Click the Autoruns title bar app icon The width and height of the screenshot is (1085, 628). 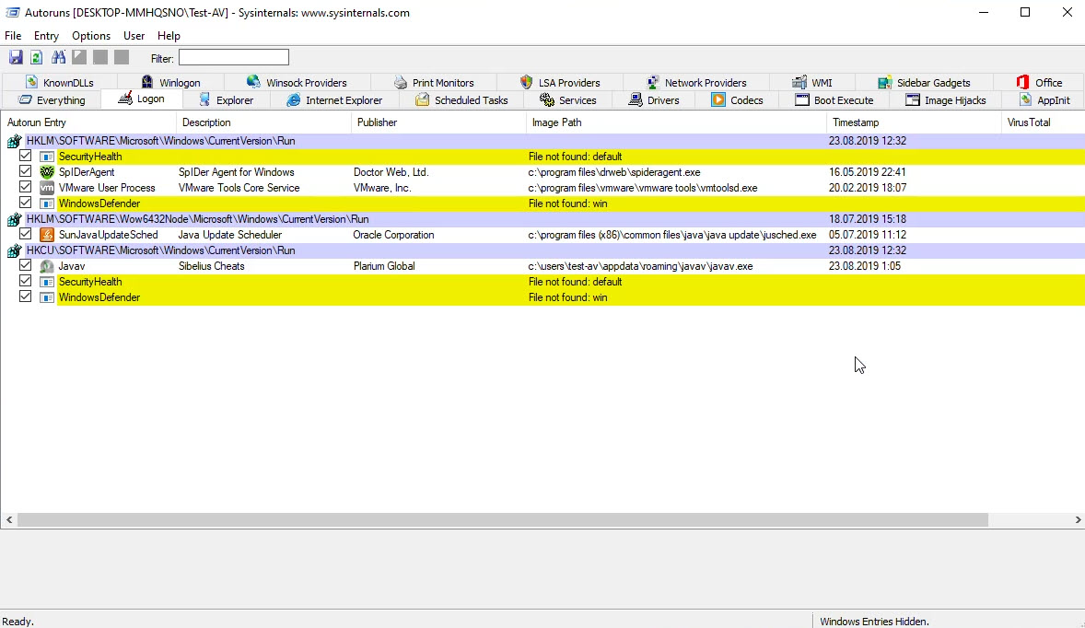click(x=13, y=13)
